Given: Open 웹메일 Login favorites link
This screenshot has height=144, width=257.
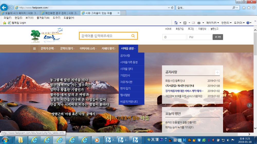Looking at the screenshot, I should [17, 23].
